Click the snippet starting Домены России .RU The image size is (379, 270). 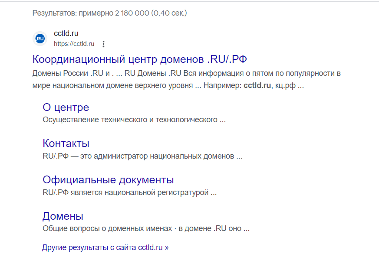click(186, 79)
